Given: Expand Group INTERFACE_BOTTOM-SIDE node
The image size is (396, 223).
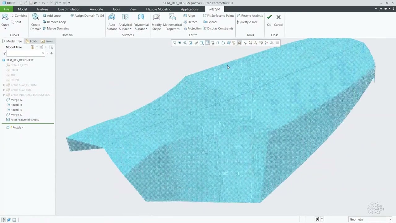Looking at the screenshot, I should [4, 95].
